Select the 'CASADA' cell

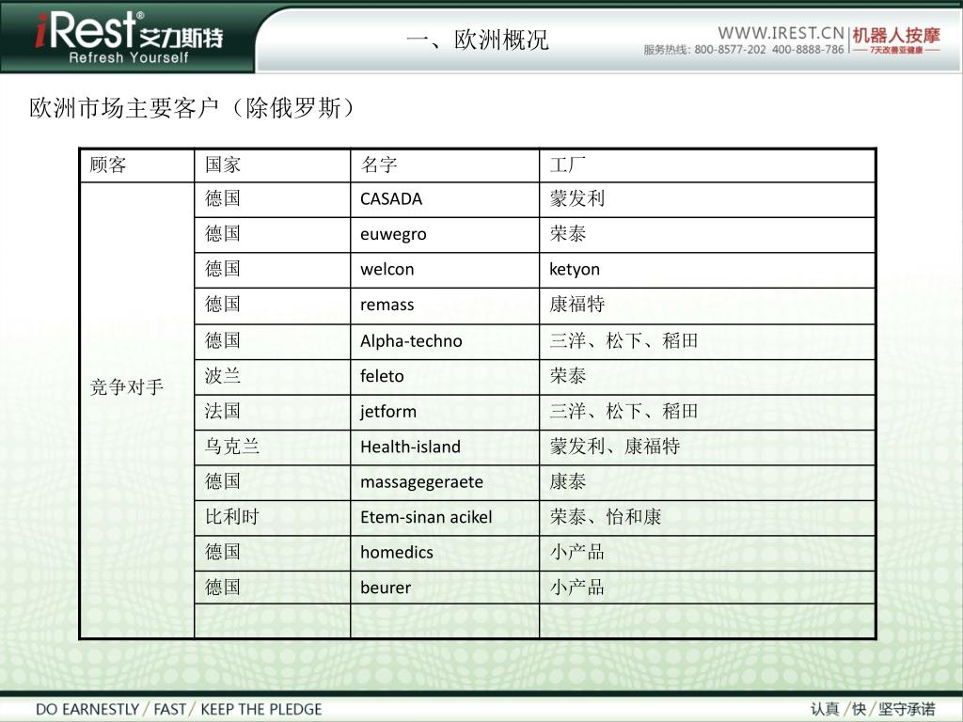coord(445,199)
